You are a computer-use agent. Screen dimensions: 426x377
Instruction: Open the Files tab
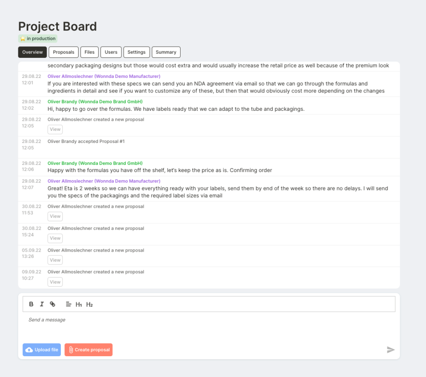click(89, 52)
